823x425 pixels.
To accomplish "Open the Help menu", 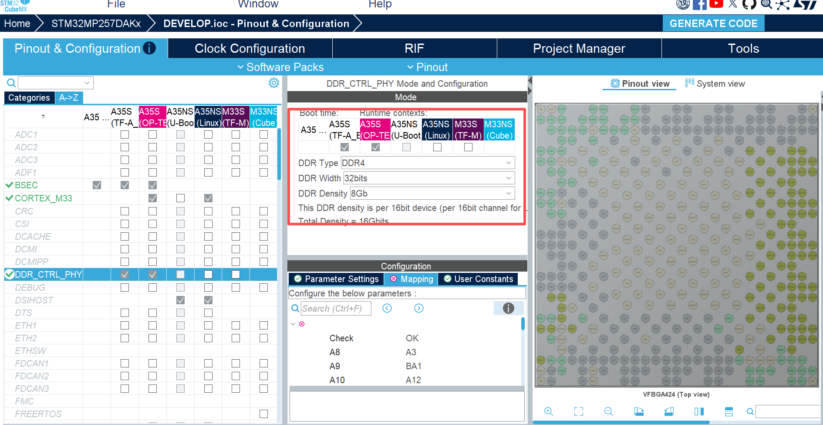I will click(x=380, y=4).
